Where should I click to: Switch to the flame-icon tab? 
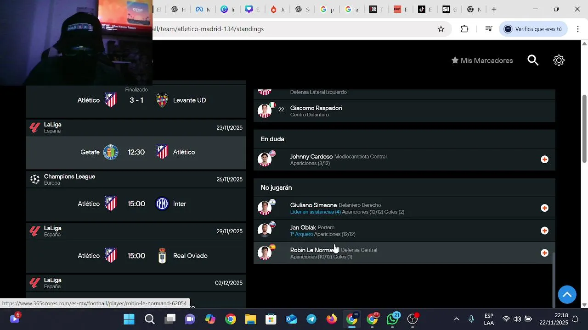(x=277, y=9)
